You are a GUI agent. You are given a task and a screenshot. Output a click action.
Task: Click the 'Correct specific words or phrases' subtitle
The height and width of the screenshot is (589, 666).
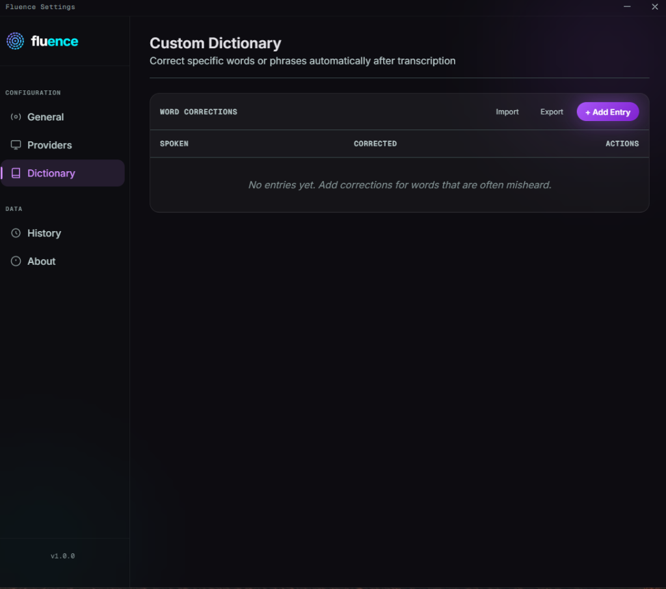click(302, 61)
